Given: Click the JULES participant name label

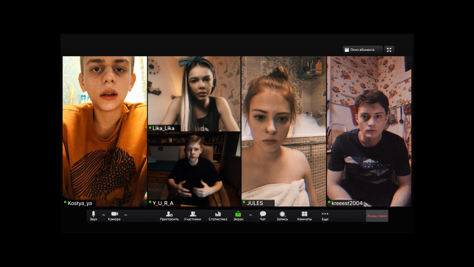Looking at the screenshot, I should pos(255,203).
